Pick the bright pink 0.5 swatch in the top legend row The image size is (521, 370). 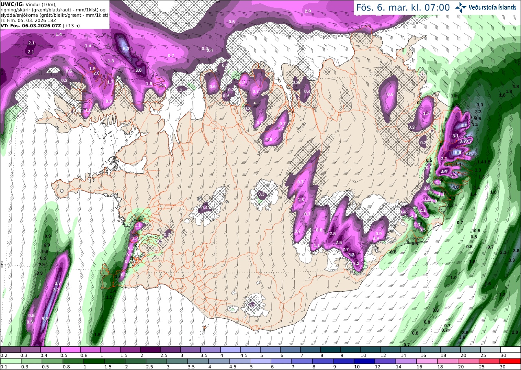click(x=70, y=350)
